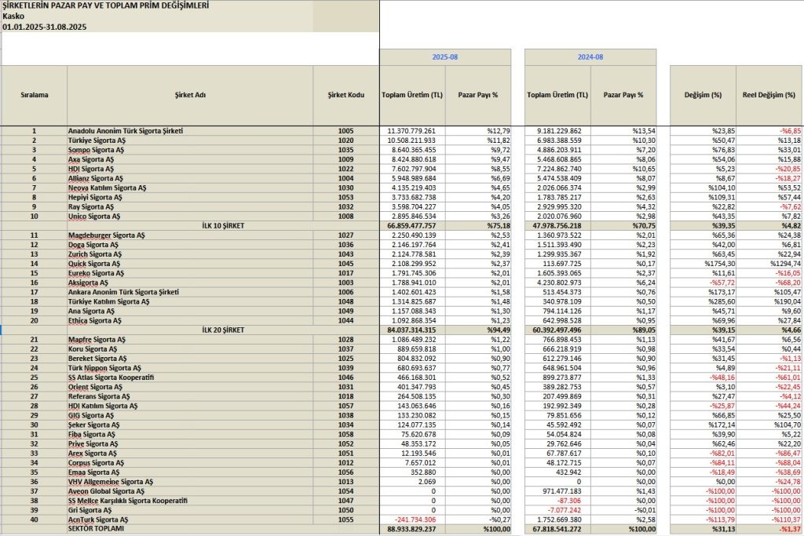Image resolution: width=804 pixels, height=536 pixels.
Task: Select the 'Kasko' cell under the title
Action: [x=13, y=16]
